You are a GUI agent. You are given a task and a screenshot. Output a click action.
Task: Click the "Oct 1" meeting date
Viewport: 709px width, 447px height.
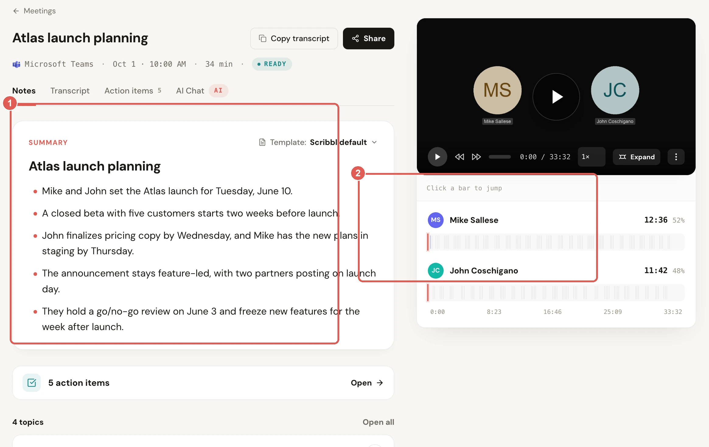pyautogui.click(x=124, y=64)
